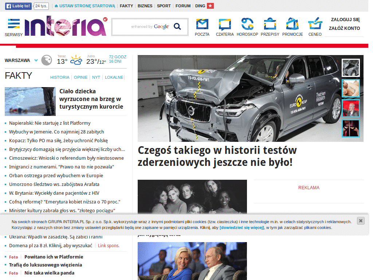Image resolution: width=373 pixels, height=280 pixels.
Task: Open Ukraina: Wpadli w zasadzkę article
Action: pos(56,237)
